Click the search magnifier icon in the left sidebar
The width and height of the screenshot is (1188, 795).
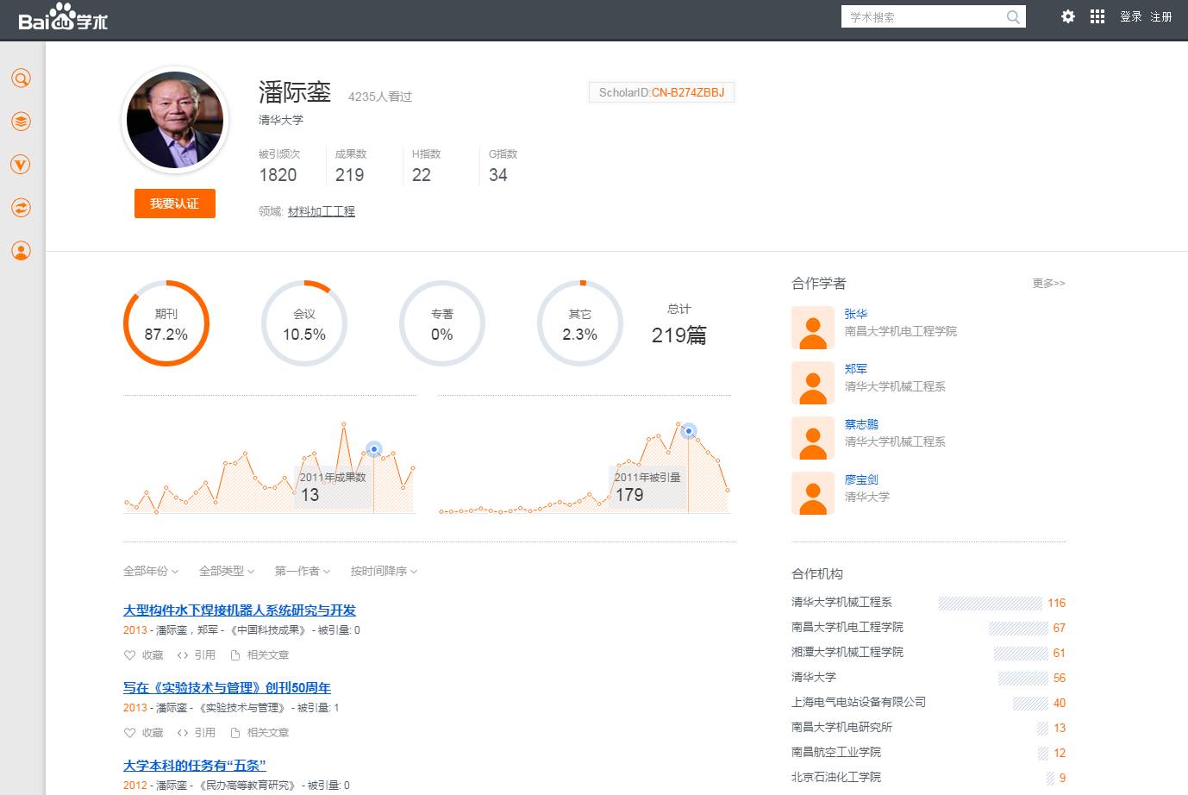pyautogui.click(x=22, y=78)
